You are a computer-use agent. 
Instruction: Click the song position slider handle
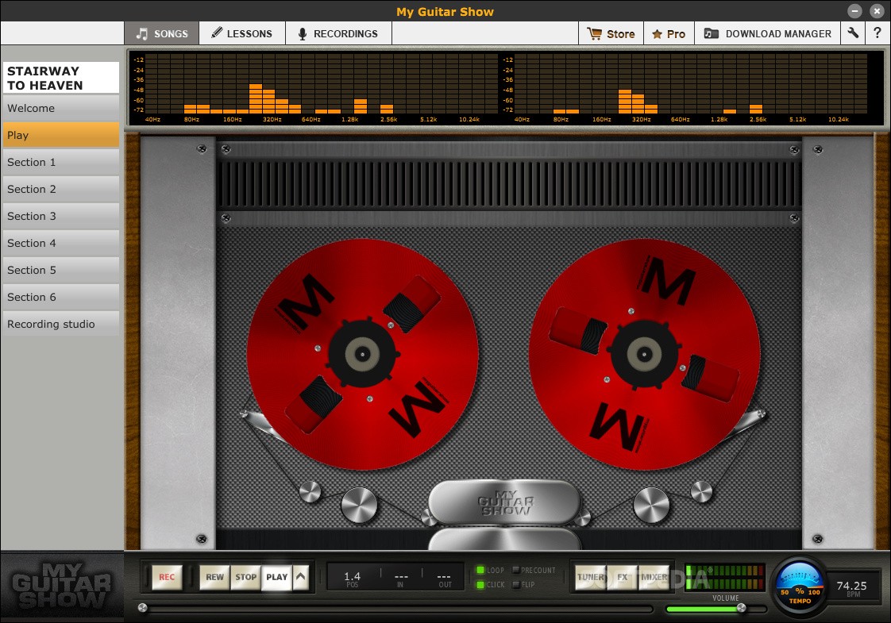coord(143,608)
